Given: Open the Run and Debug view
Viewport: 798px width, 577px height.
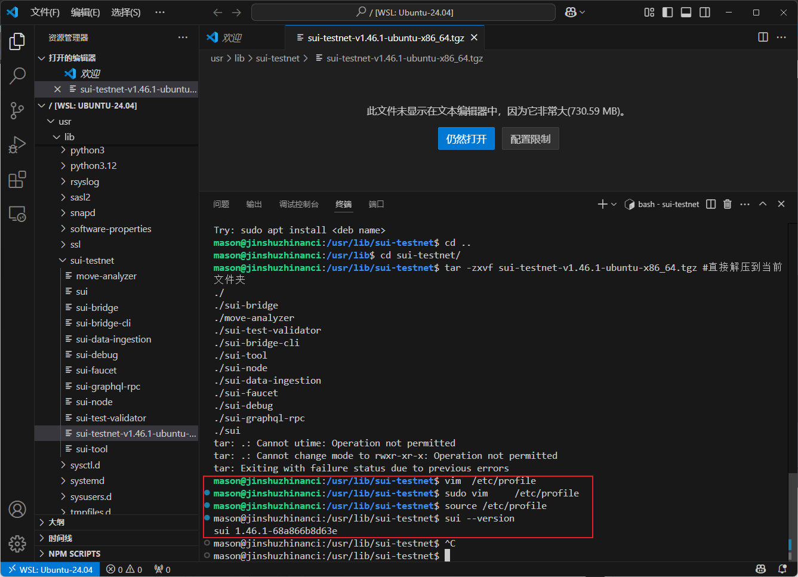Looking at the screenshot, I should [x=17, y=145].
